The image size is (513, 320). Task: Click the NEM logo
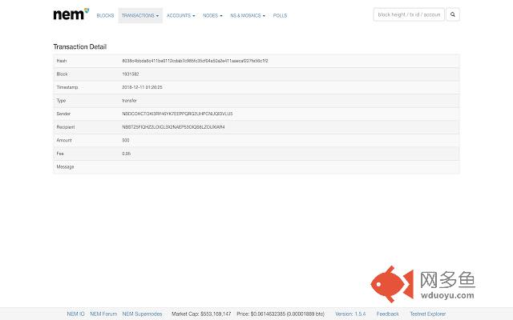point(71,14)
